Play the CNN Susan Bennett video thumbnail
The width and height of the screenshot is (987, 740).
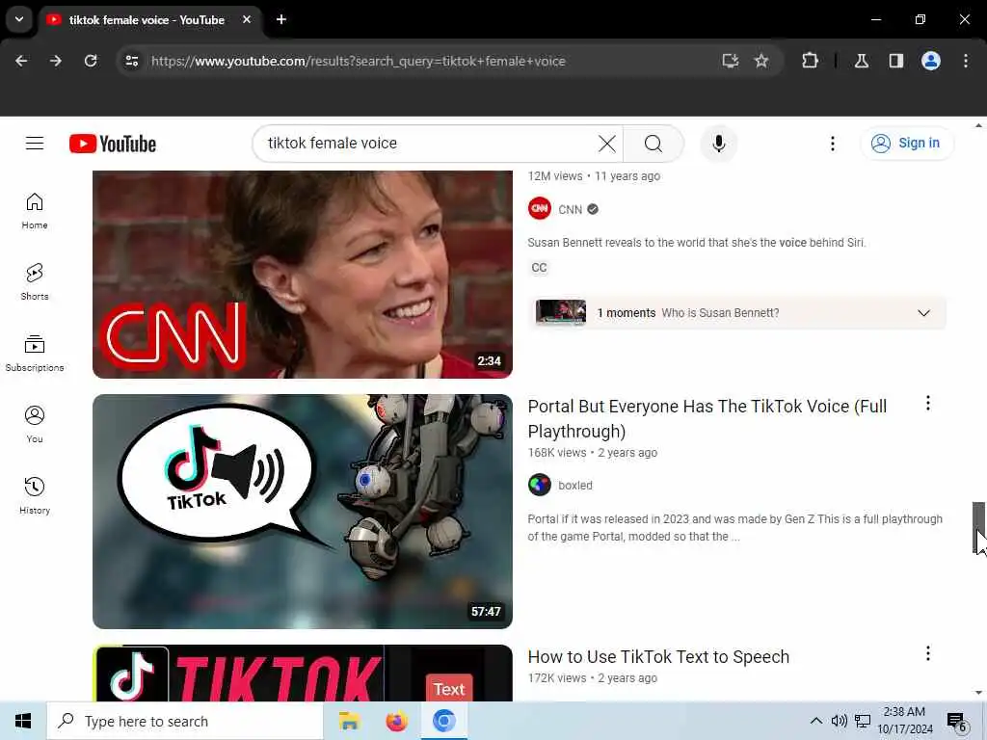pyautogui.click(x=303, y=275)
